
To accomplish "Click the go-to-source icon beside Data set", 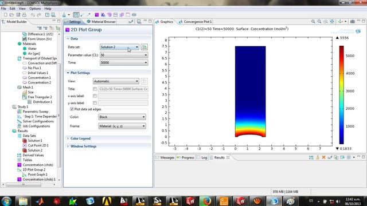I will click(x=144, y=47).
